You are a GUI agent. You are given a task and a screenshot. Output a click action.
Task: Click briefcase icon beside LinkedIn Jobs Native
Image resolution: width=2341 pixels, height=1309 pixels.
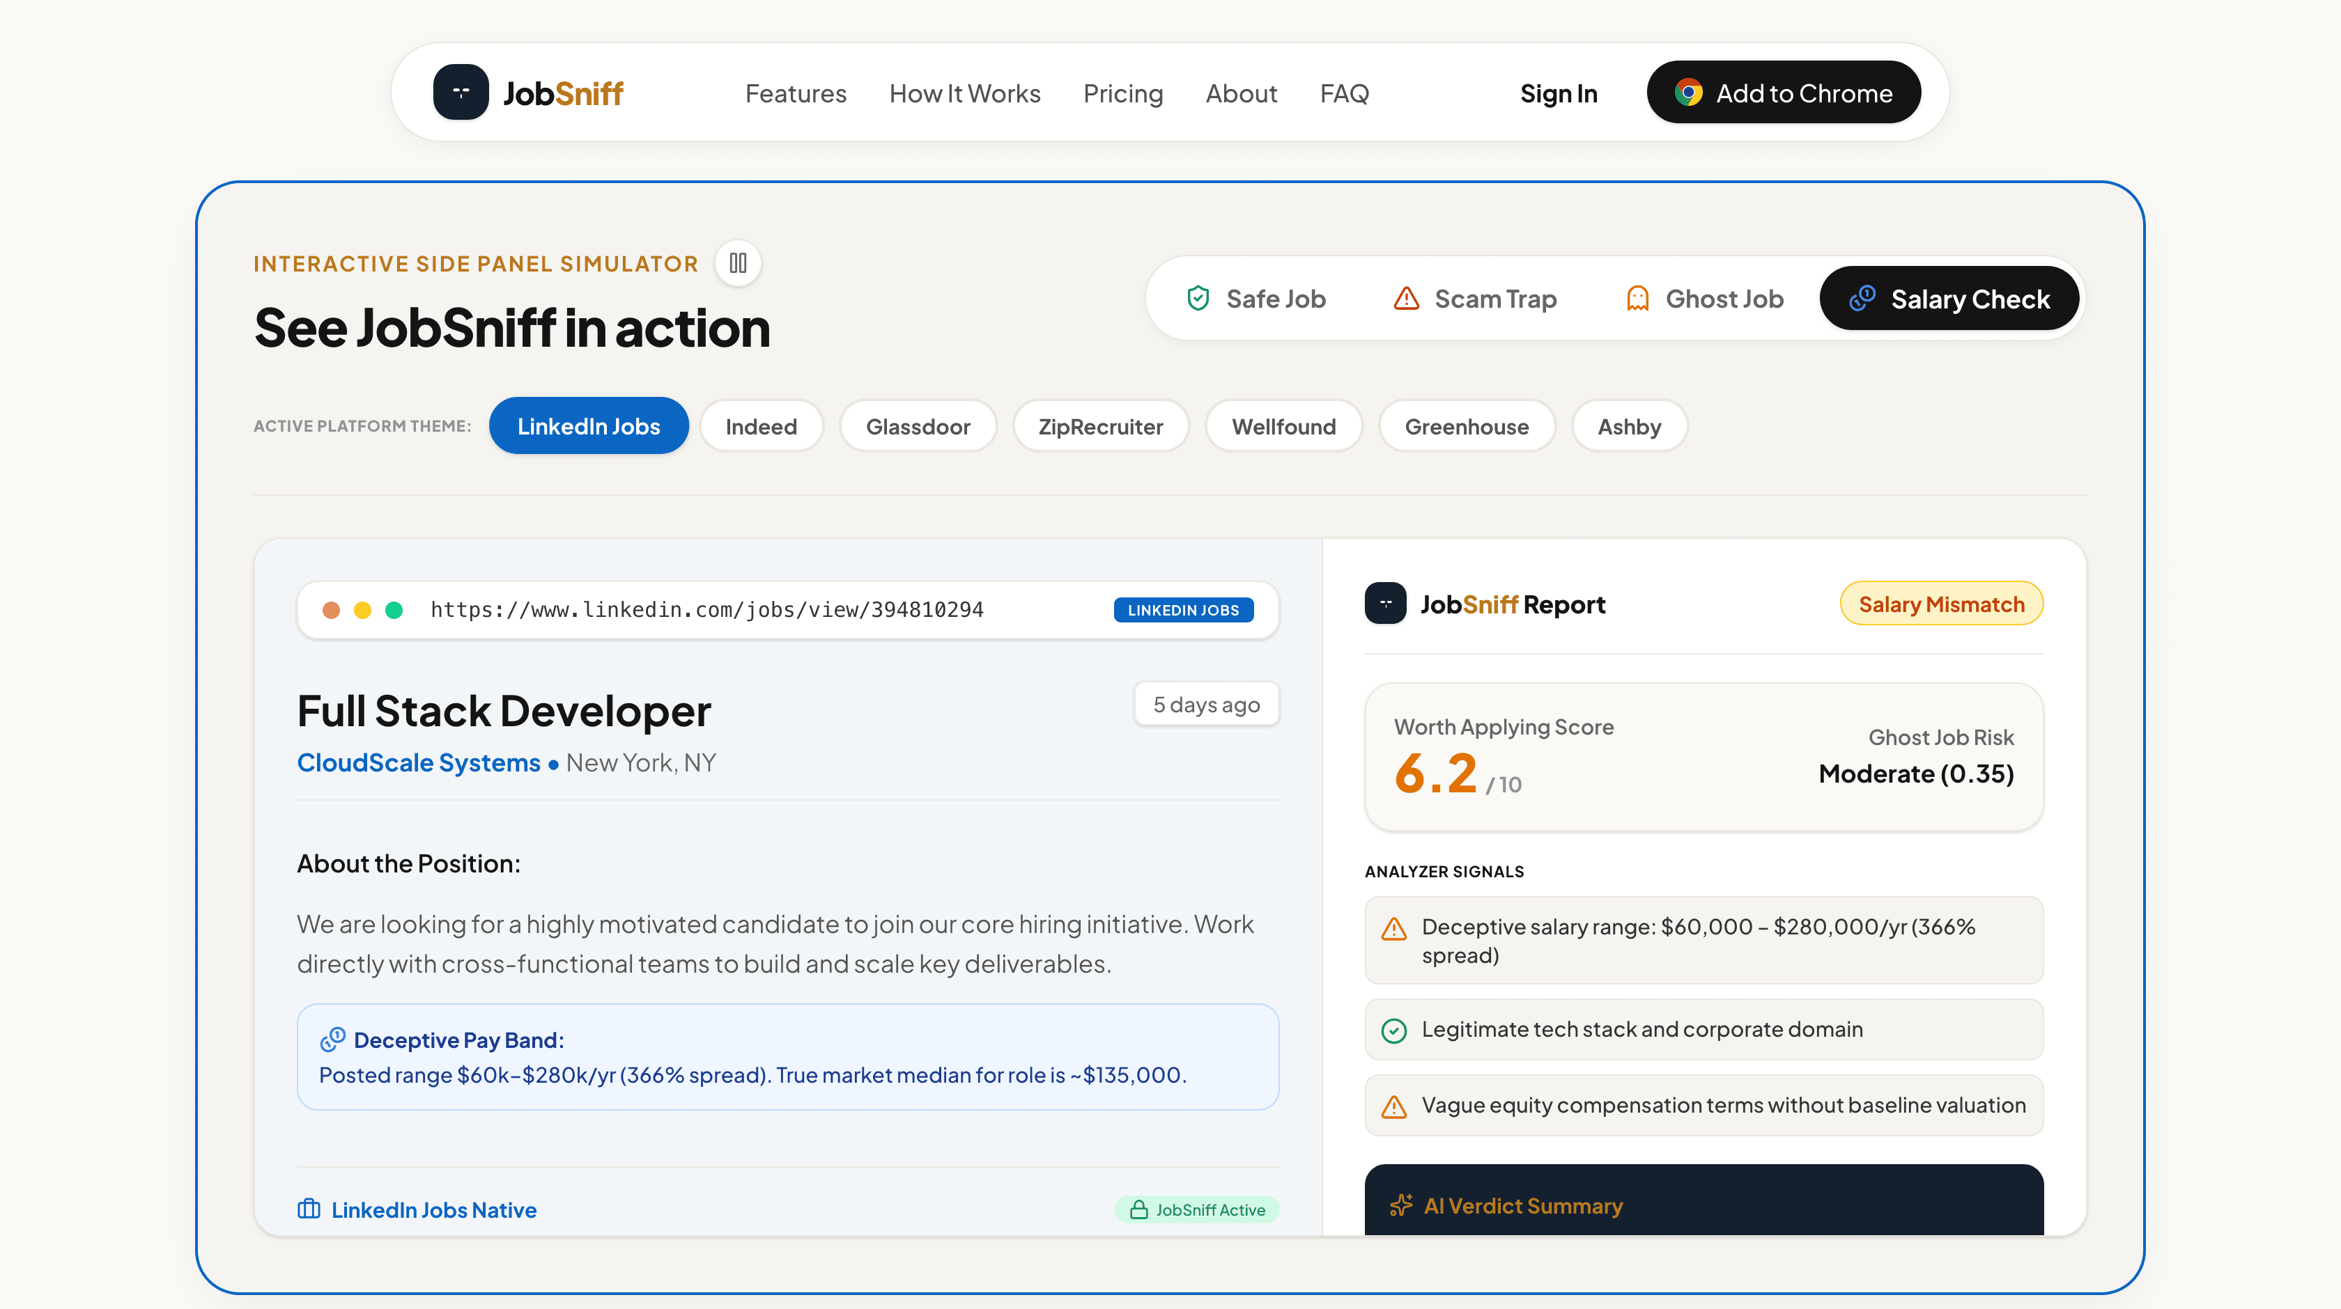[x=309, y=1209]
